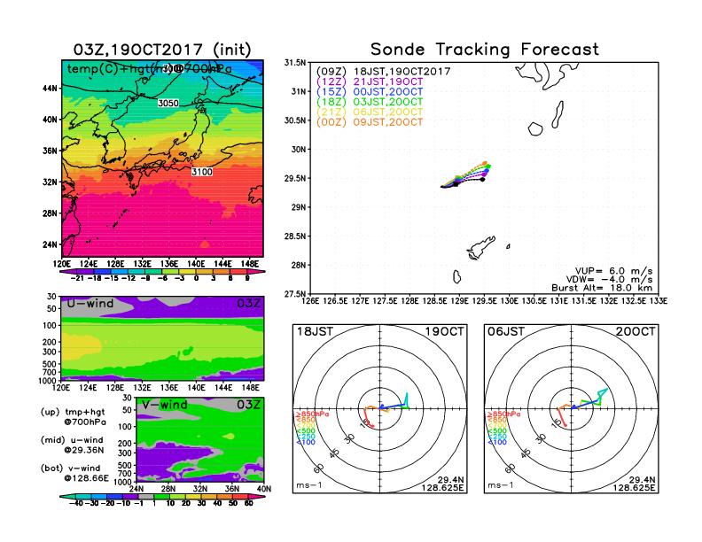
Task: Click the "31.5N" latitude axis label
Action: click(x=295, y=63)
